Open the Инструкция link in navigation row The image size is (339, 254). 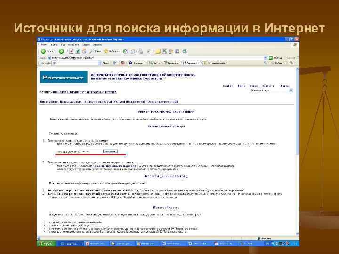click(x=49, y=102)
